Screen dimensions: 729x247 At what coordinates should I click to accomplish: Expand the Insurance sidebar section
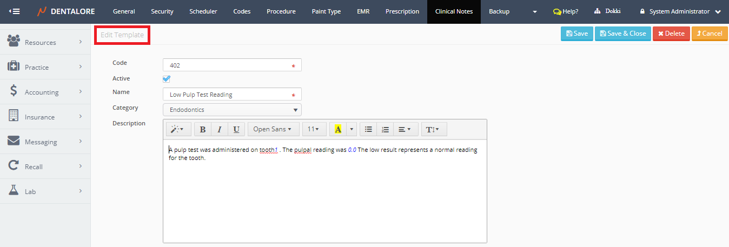pyautogui.click(x=45, y=117)
